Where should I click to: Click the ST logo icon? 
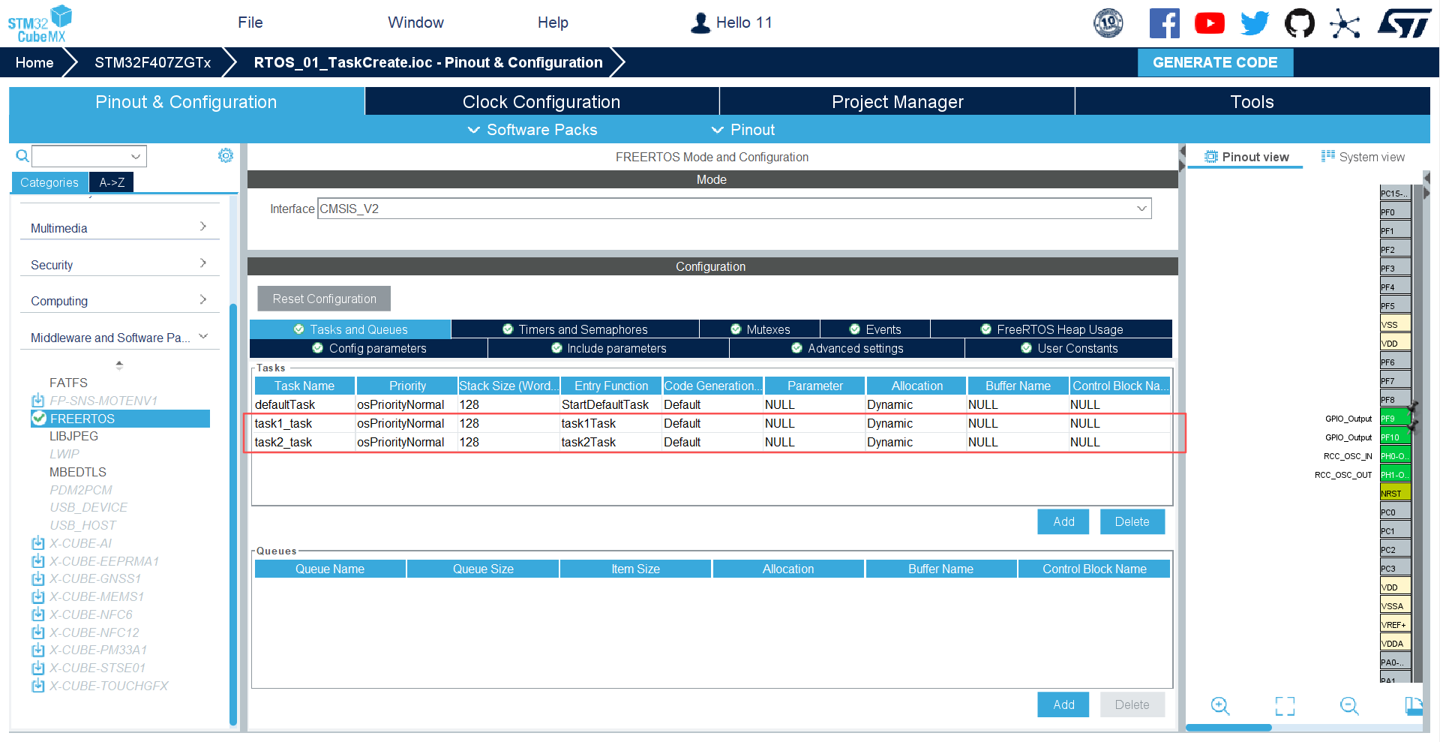click(1404, 23)
